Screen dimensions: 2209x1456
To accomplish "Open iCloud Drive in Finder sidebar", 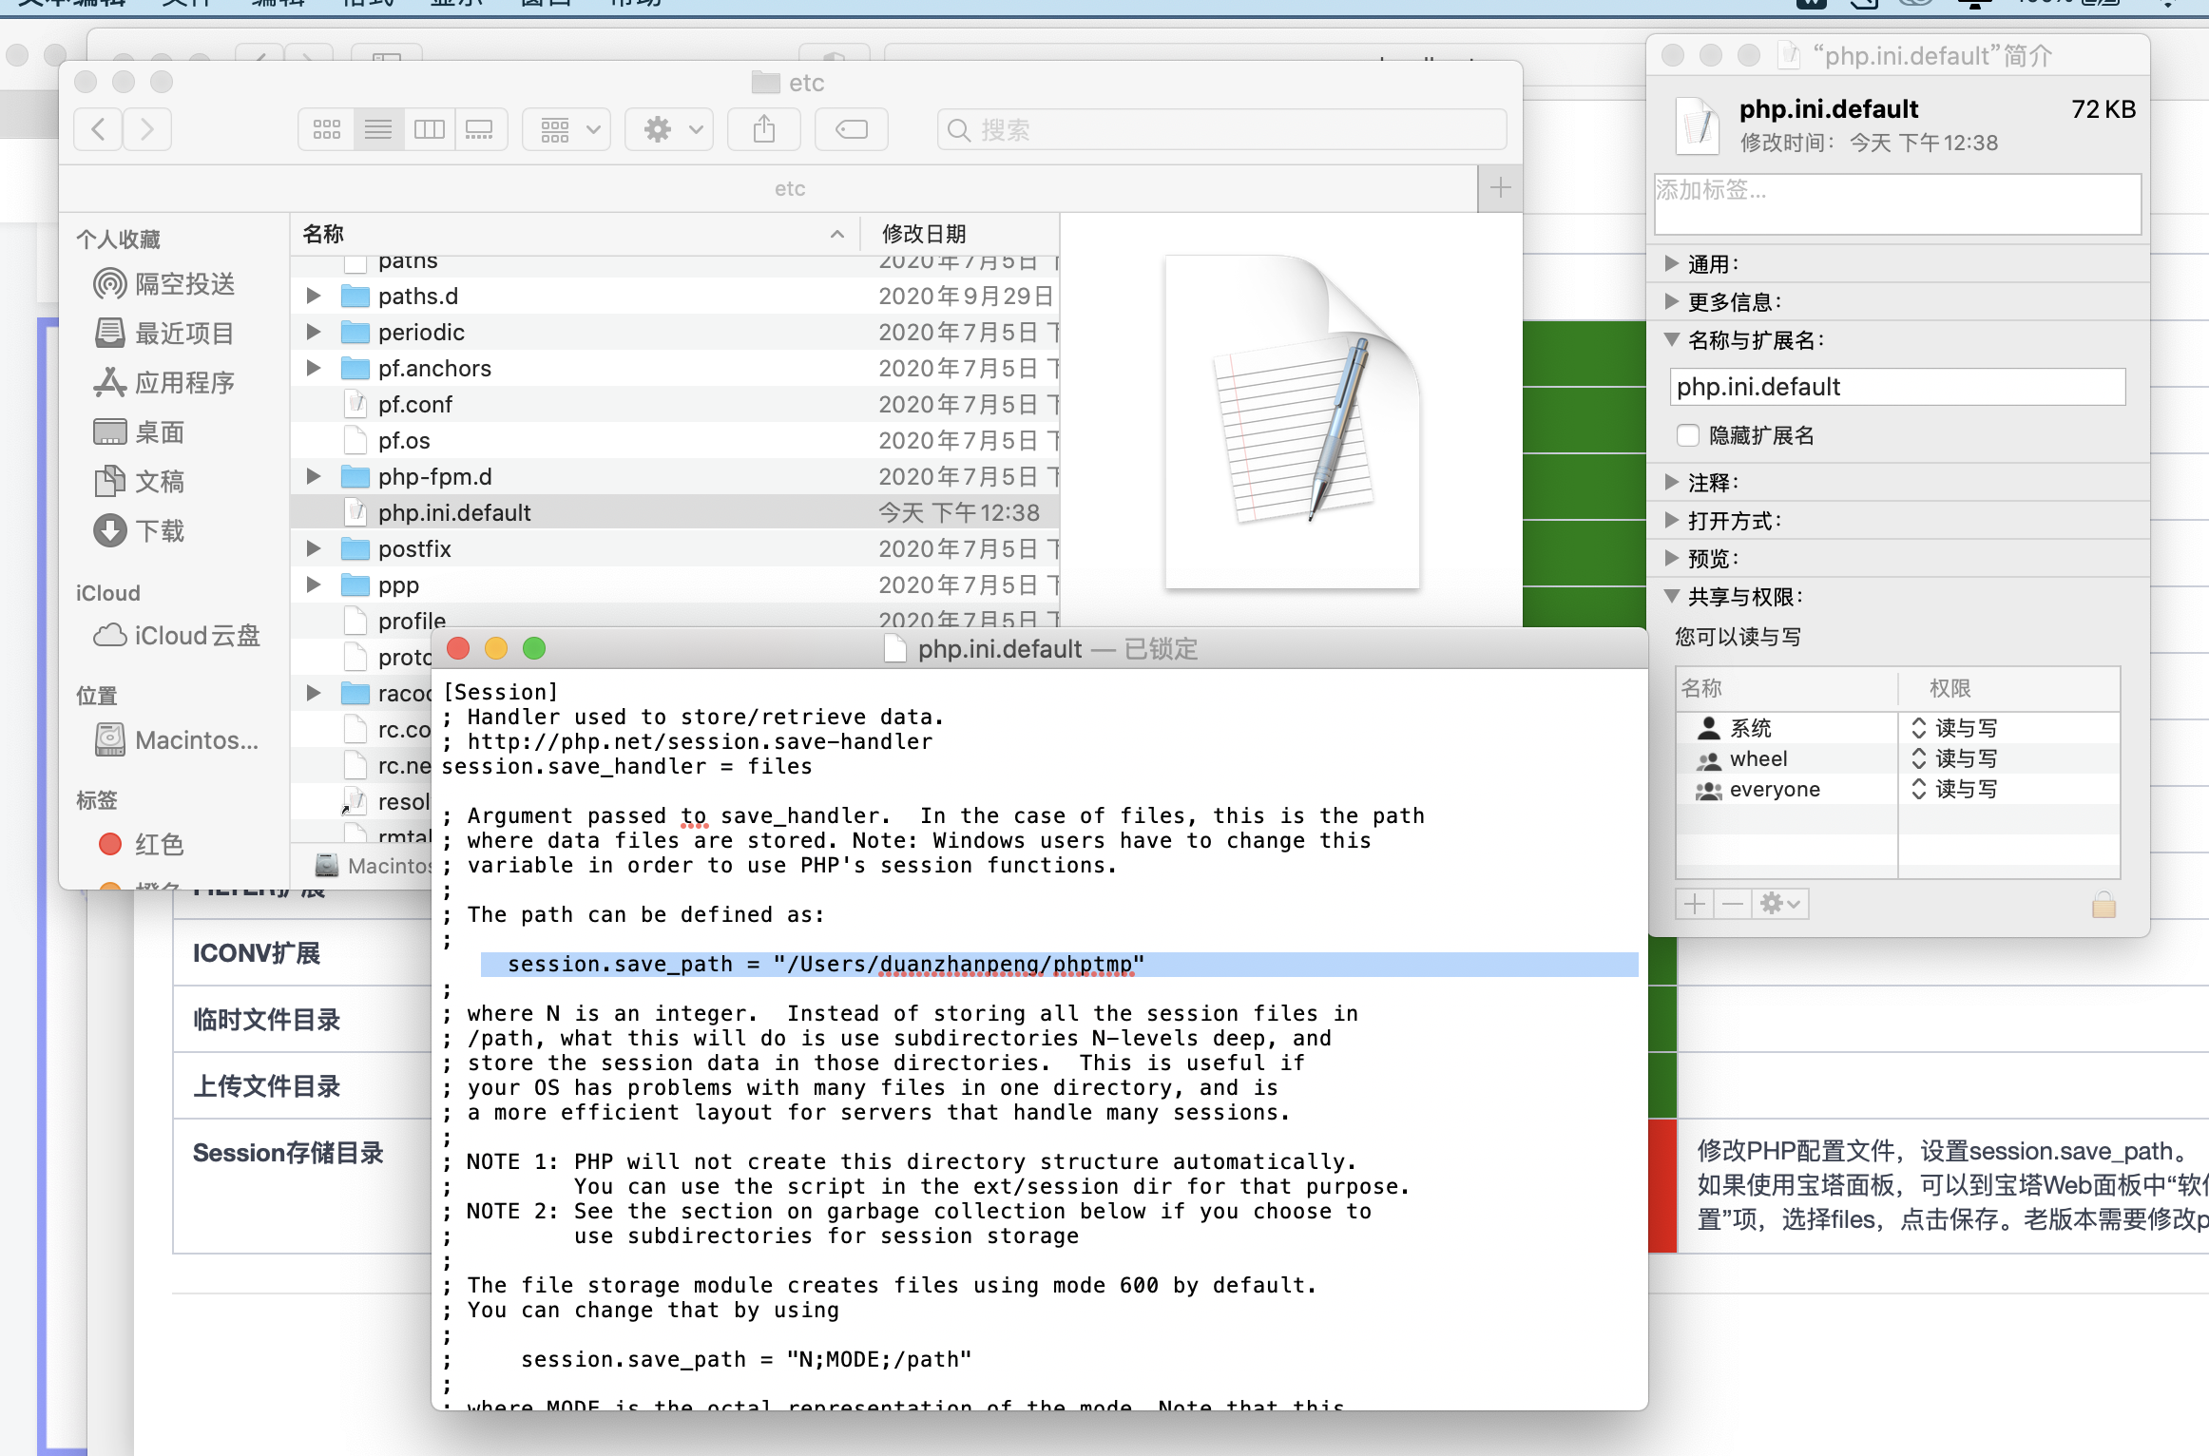I will coord(177,635).
